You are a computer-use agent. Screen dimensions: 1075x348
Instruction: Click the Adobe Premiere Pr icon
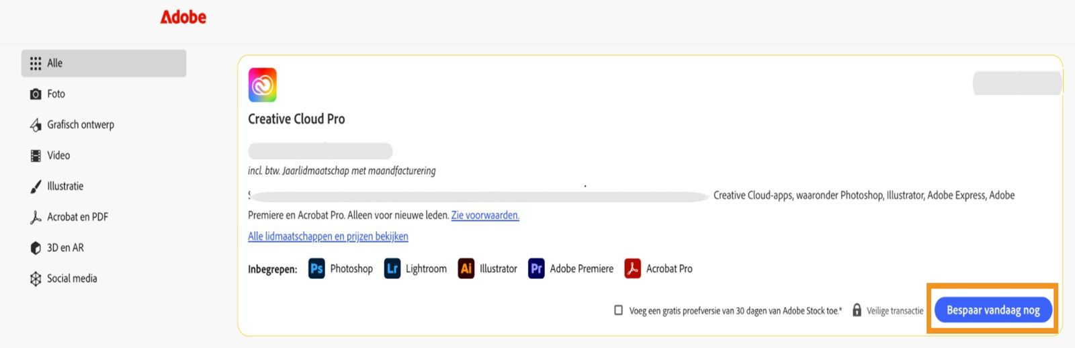[536, 269]
